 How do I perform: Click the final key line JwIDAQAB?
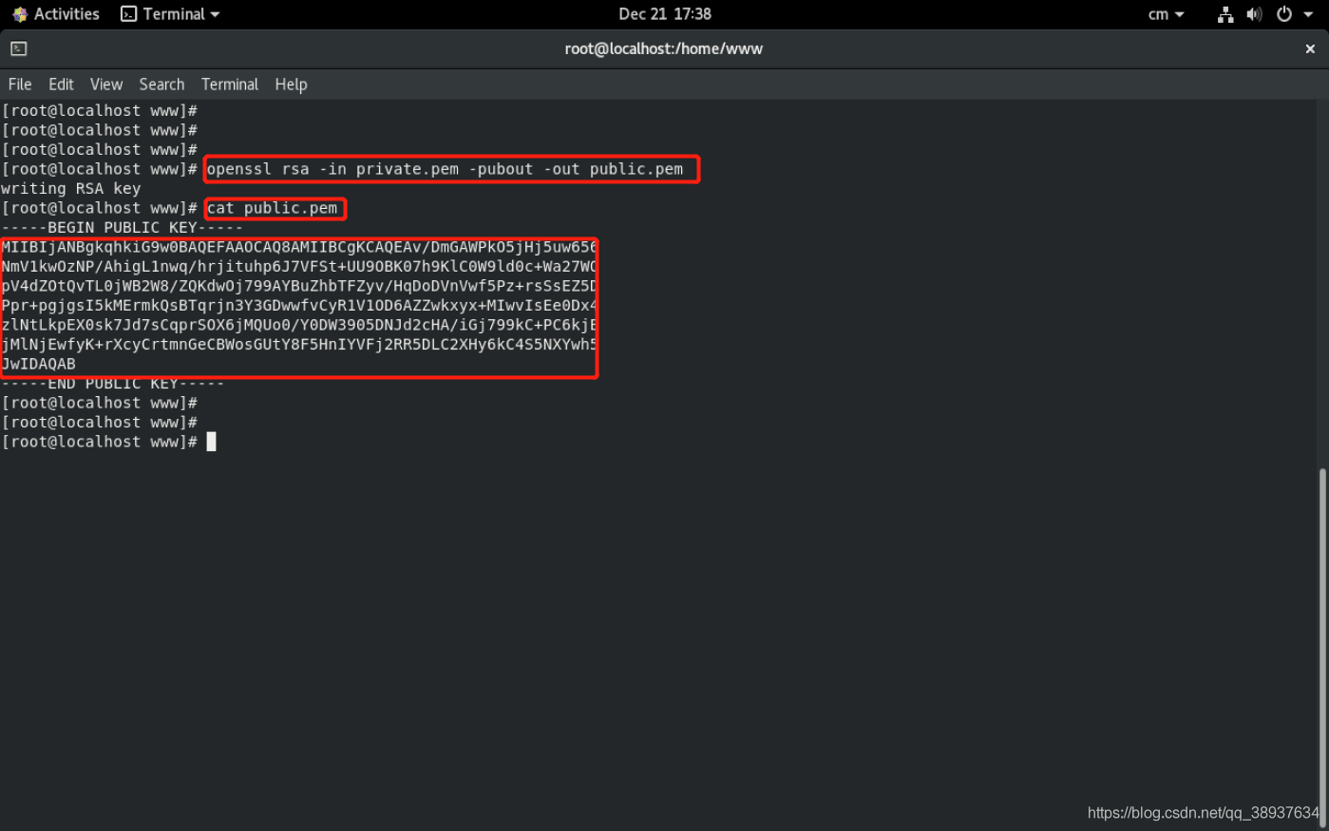pyautogui.click(x=39, y=364)
